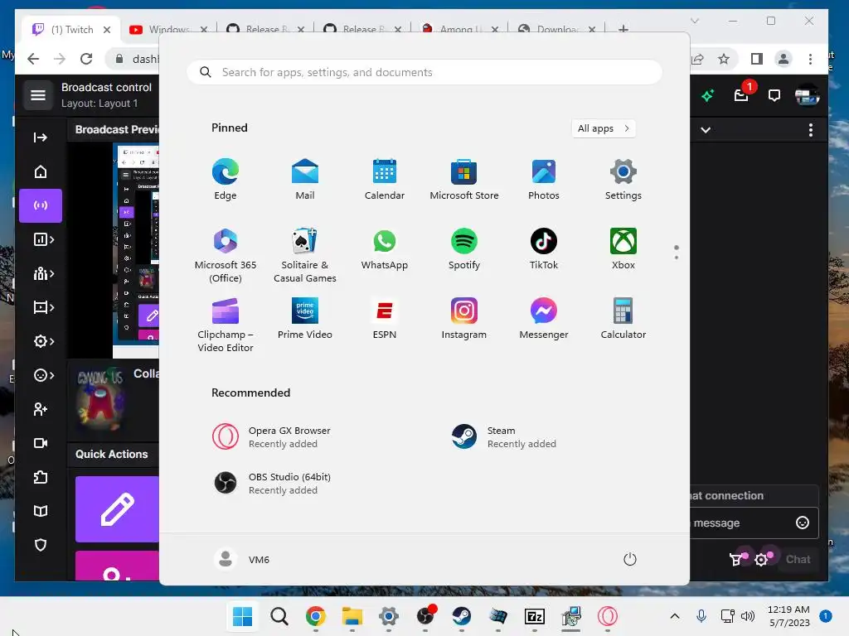Open emote picker in chat message box
The height and width of the screenshot is (636, 849).
(803, 523)
